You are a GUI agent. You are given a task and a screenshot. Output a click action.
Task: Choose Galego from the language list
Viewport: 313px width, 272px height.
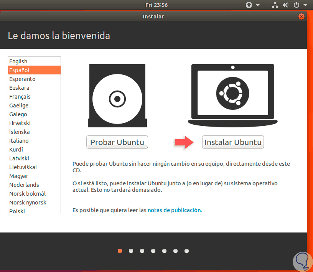35,114
